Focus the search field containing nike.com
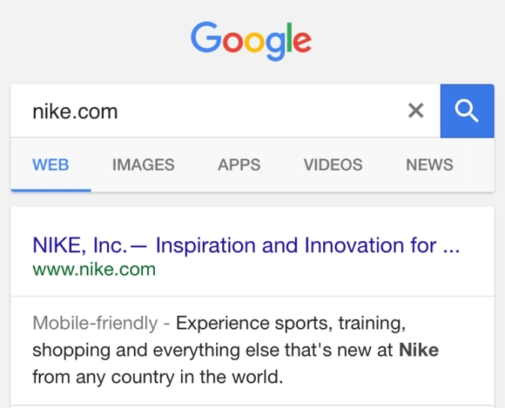 coord(225,111)
